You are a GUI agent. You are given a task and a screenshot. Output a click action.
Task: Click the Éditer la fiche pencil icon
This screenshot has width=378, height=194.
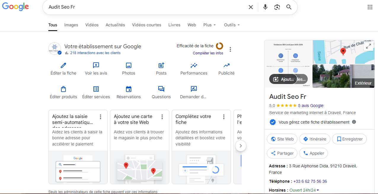(x=63, y=65)
